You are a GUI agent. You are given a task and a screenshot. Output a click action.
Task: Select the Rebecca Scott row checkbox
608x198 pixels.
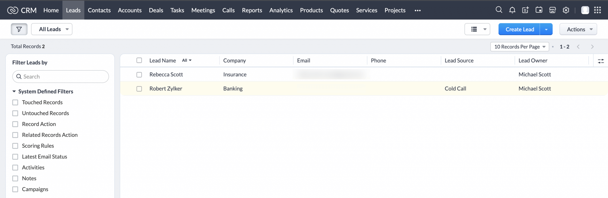(139, 75)
